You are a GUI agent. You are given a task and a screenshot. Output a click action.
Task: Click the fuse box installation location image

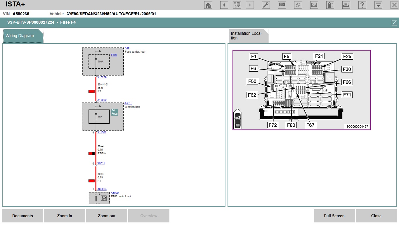tap(301, 90)
